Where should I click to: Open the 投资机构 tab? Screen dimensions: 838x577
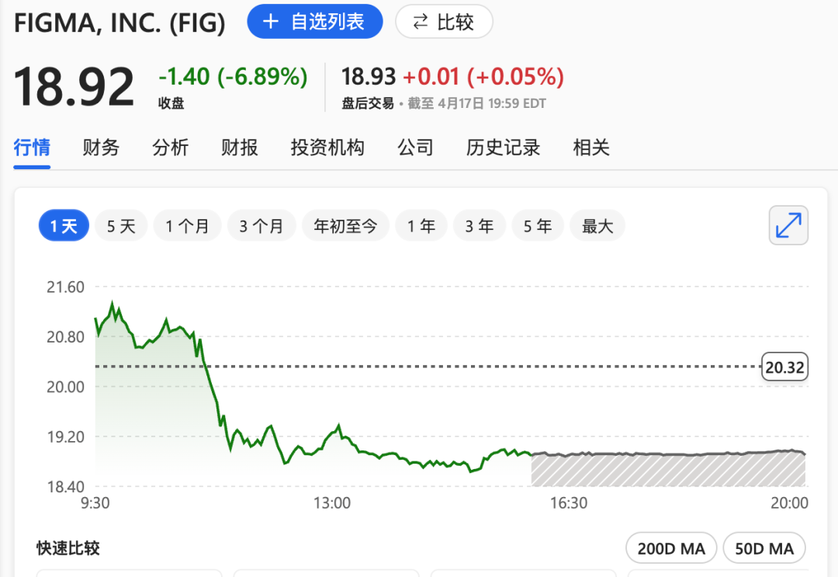327,148
